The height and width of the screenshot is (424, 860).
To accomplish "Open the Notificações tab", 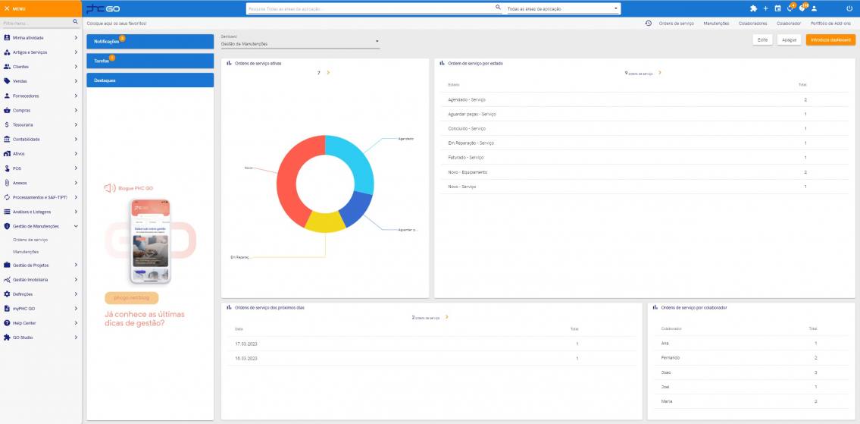I will [150, 41].
